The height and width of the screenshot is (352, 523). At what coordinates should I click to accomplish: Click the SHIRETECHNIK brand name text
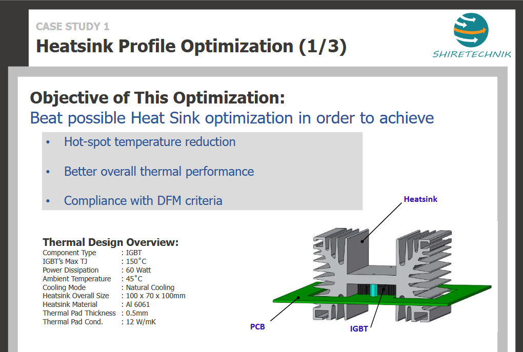point(472,55)
